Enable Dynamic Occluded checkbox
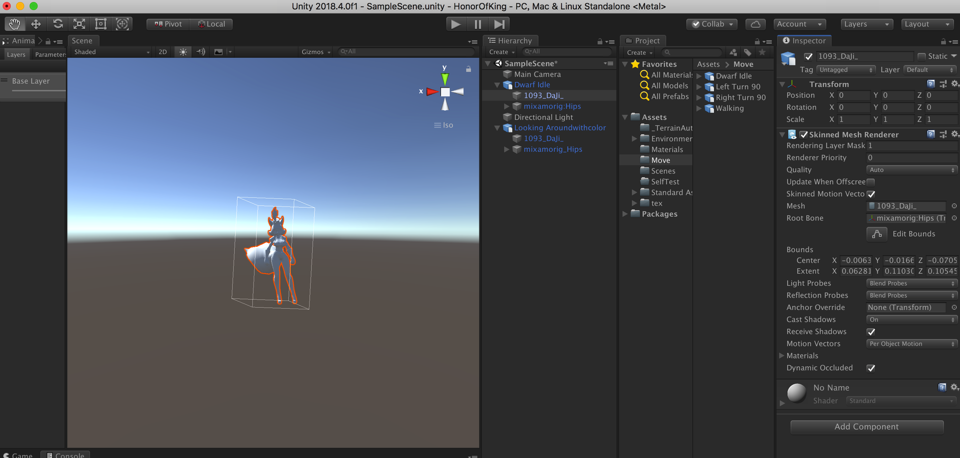960x458 pixels. tap(871, 367)
